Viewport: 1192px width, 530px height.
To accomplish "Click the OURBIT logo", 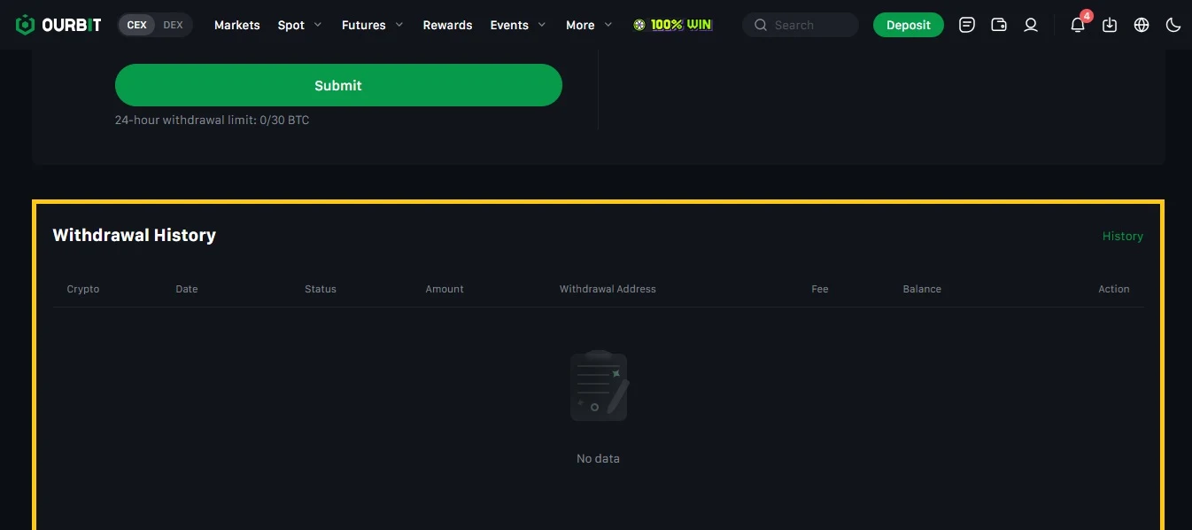I will [58, 25].
